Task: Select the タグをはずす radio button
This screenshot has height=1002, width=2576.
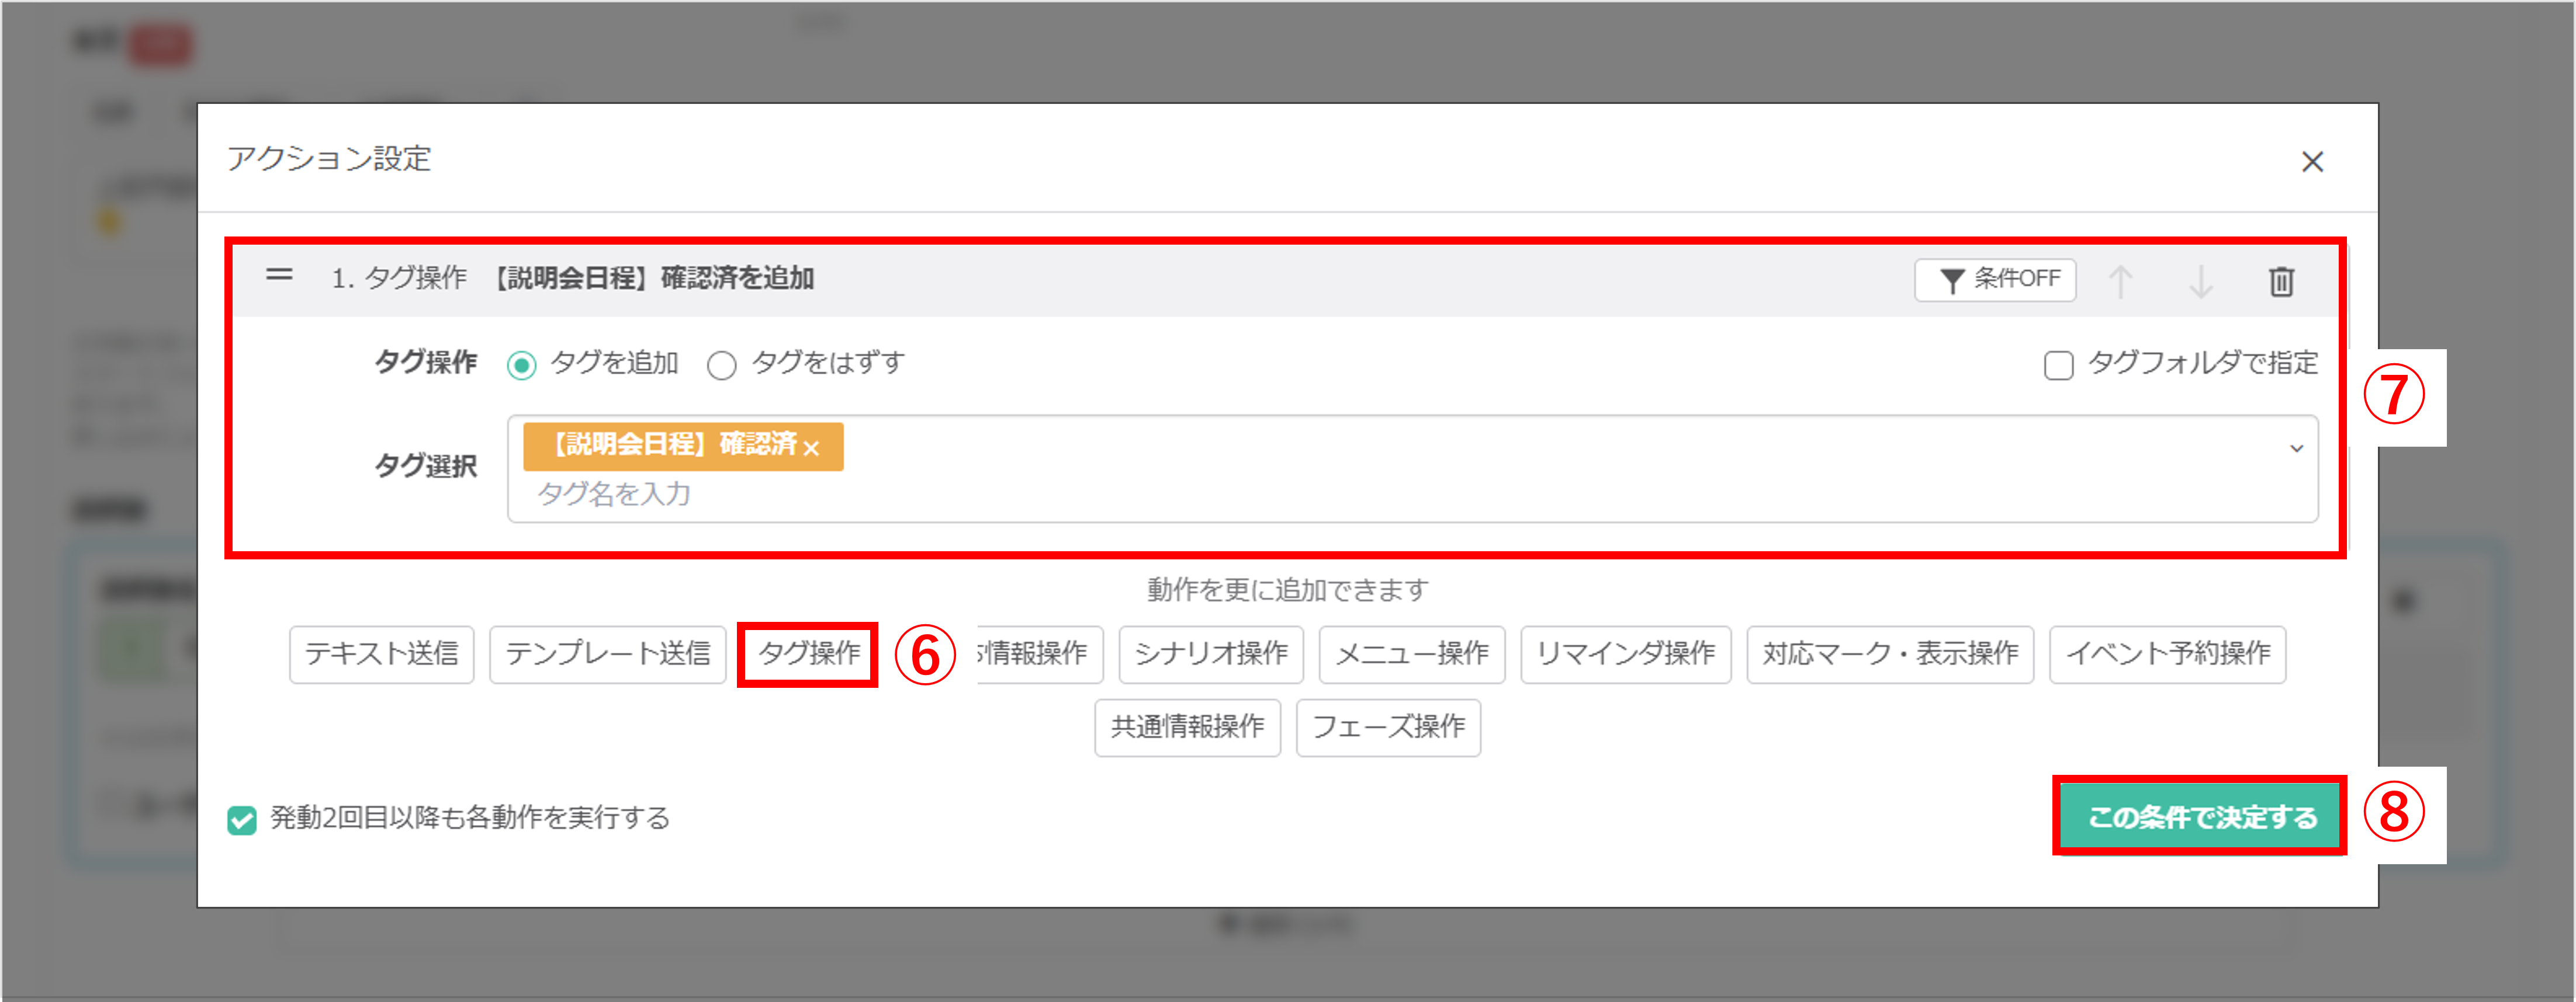Action: tap(721, 364)
